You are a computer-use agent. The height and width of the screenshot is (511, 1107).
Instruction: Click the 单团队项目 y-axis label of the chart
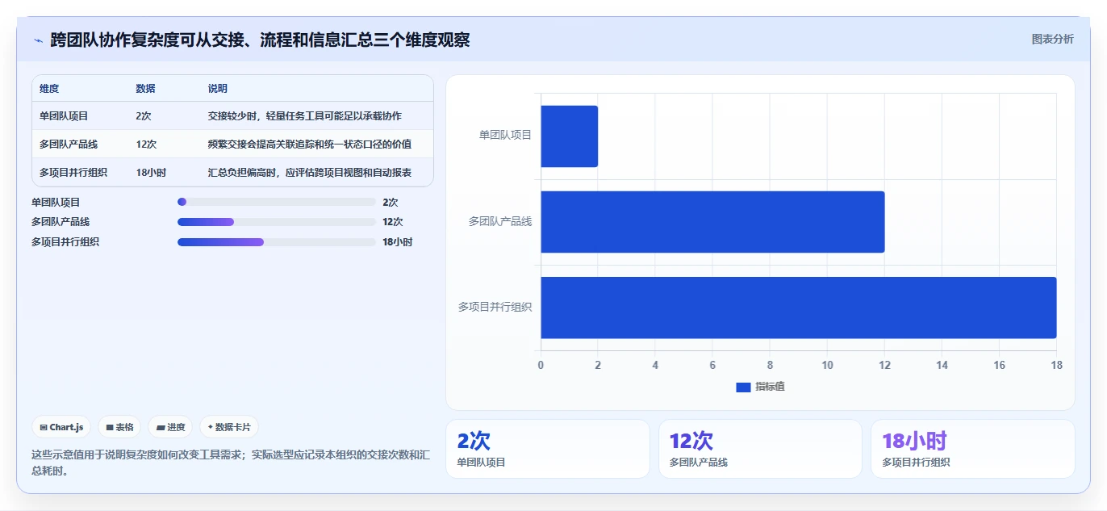(505, 135)
